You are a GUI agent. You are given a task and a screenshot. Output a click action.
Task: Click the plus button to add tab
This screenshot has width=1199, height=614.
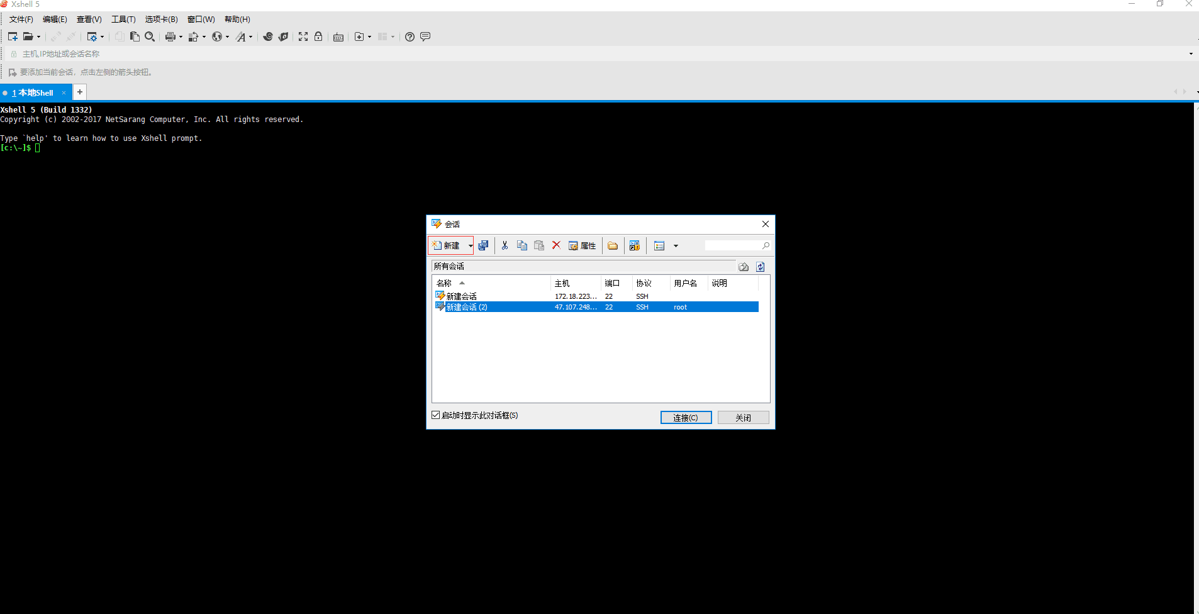80,92
